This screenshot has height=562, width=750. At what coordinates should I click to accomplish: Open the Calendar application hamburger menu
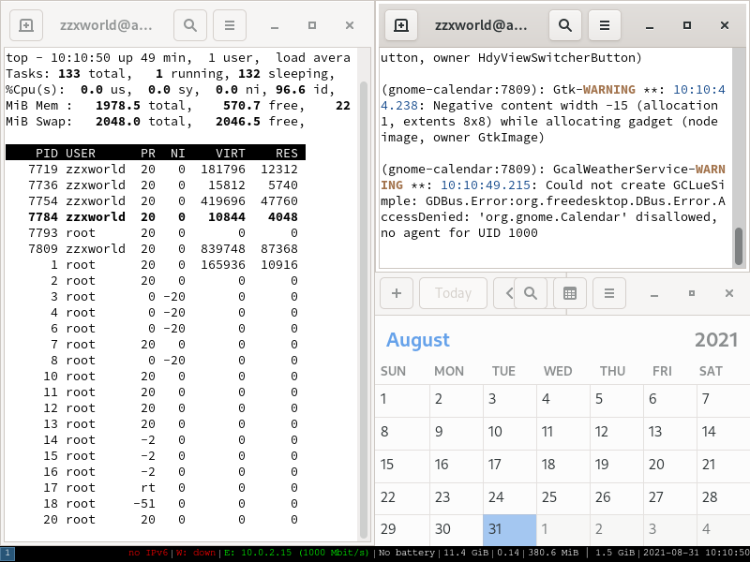click(x=608, y=293)
